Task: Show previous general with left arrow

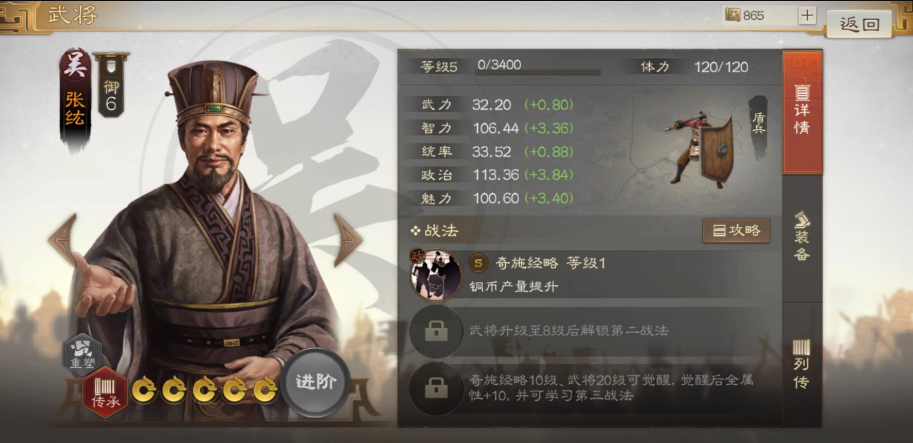Action: [x=63, y=240]
